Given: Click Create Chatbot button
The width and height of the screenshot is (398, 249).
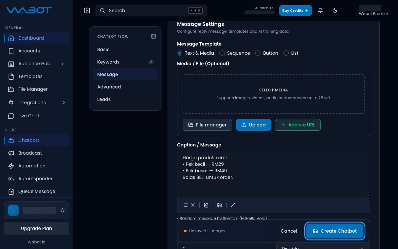Looking at the screenshot, I should [335, 231].
